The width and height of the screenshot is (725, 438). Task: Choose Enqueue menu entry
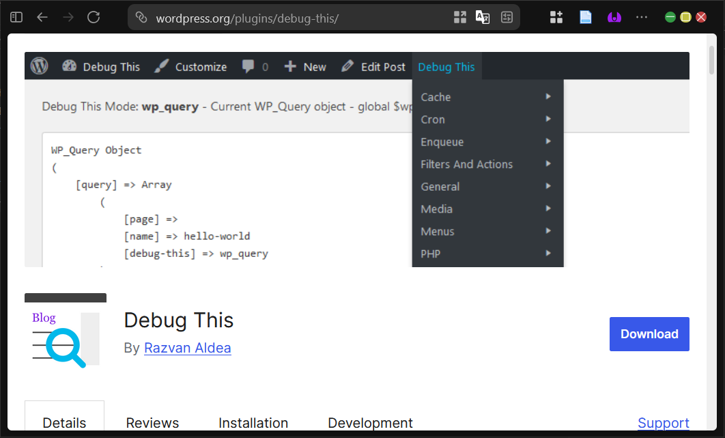(x=488, y=141)
